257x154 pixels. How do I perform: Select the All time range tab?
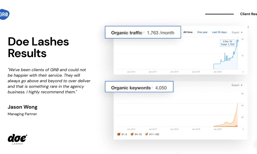point(188,32)
